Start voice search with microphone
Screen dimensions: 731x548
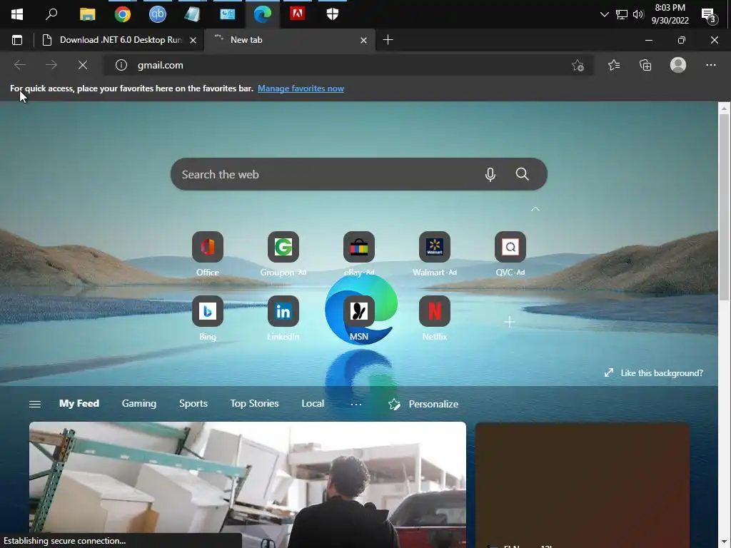(490, 174)
